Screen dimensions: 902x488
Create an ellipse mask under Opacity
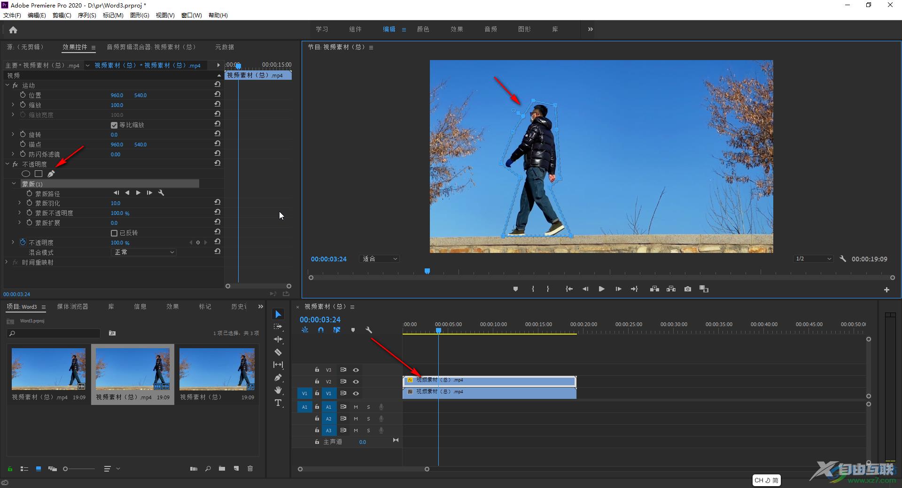[x=26, y=174]
